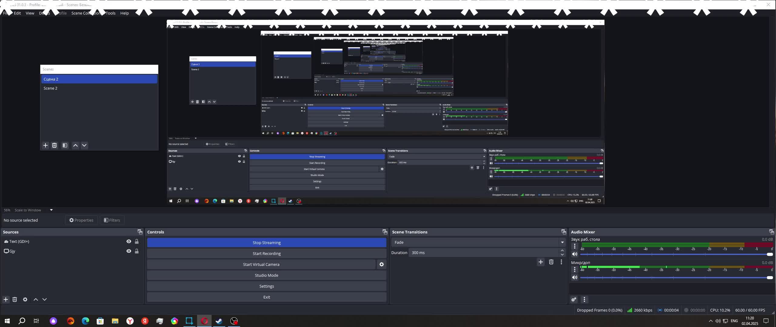
Task: Add a new scene transition
Action: [540, 262]
